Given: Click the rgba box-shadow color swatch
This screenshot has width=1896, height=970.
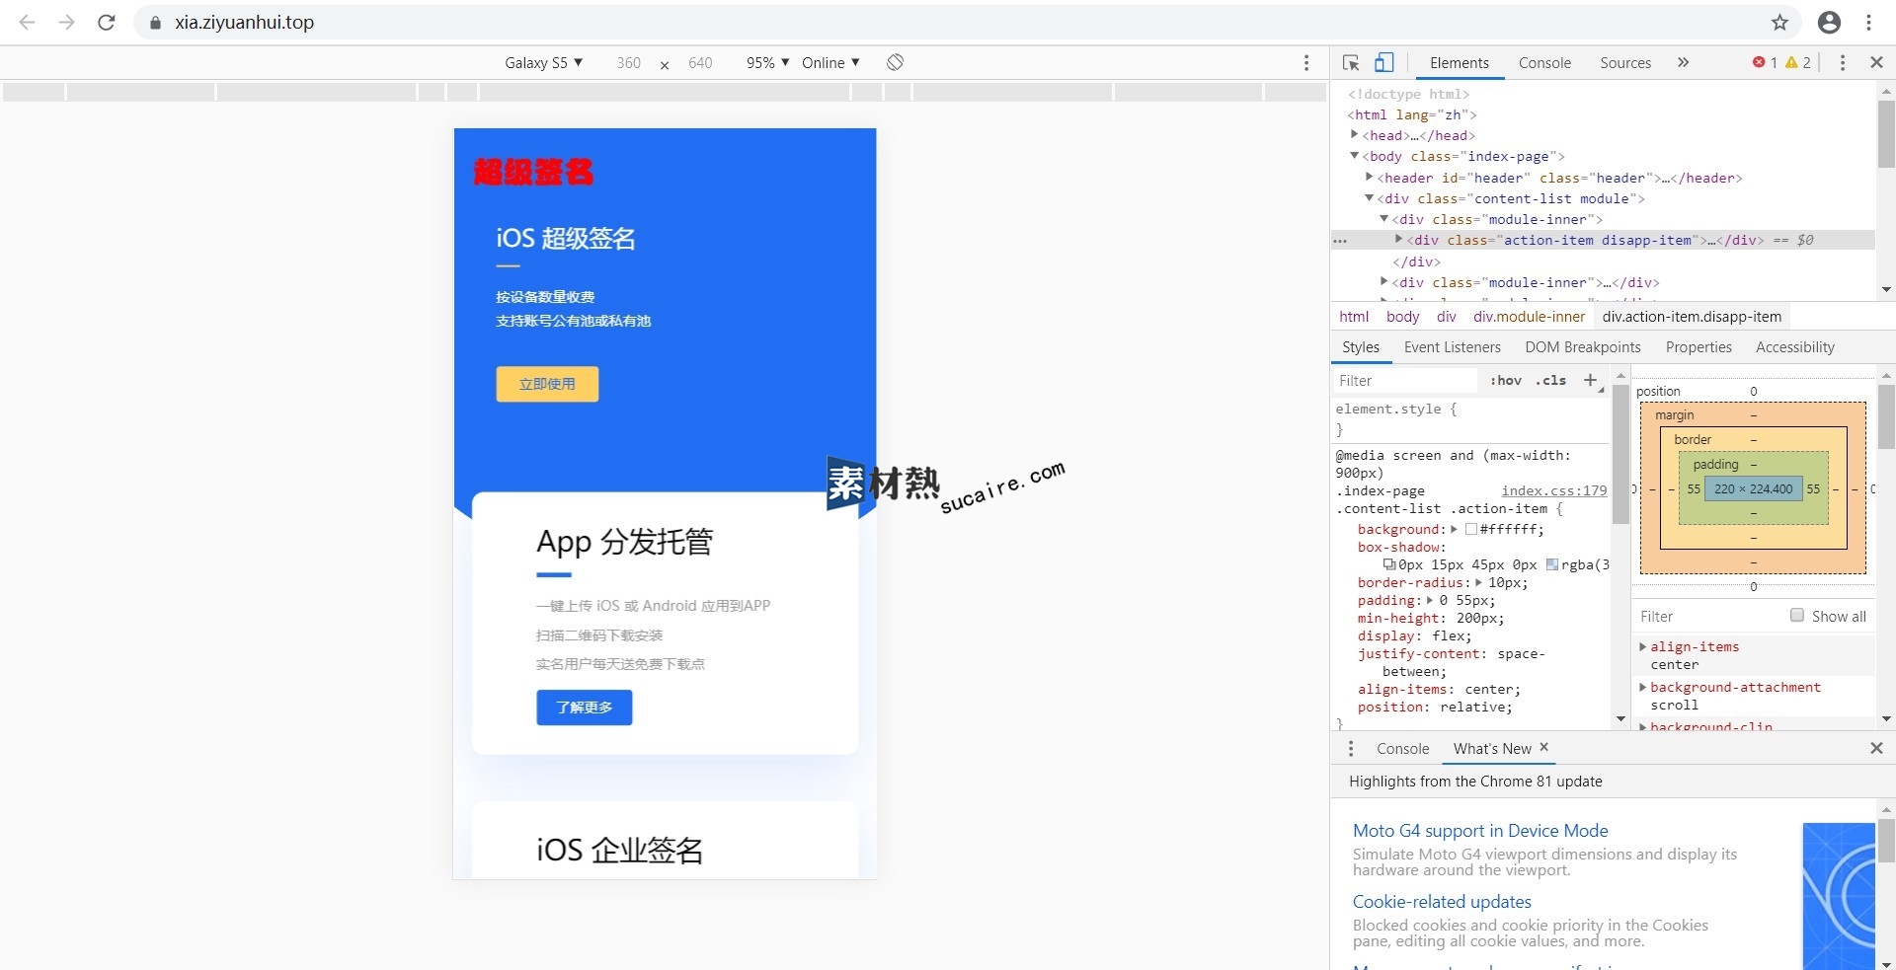Looking at the screenshot, I should click(x=1551, y=564).
